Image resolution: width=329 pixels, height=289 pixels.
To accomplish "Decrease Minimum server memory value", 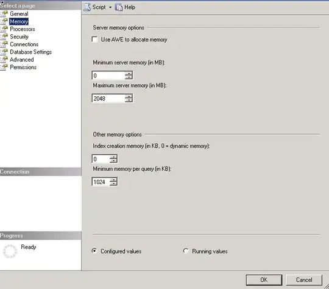I will point(129,77).
